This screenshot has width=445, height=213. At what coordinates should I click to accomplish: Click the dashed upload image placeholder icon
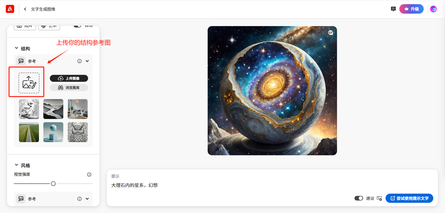tap(29, 83)
